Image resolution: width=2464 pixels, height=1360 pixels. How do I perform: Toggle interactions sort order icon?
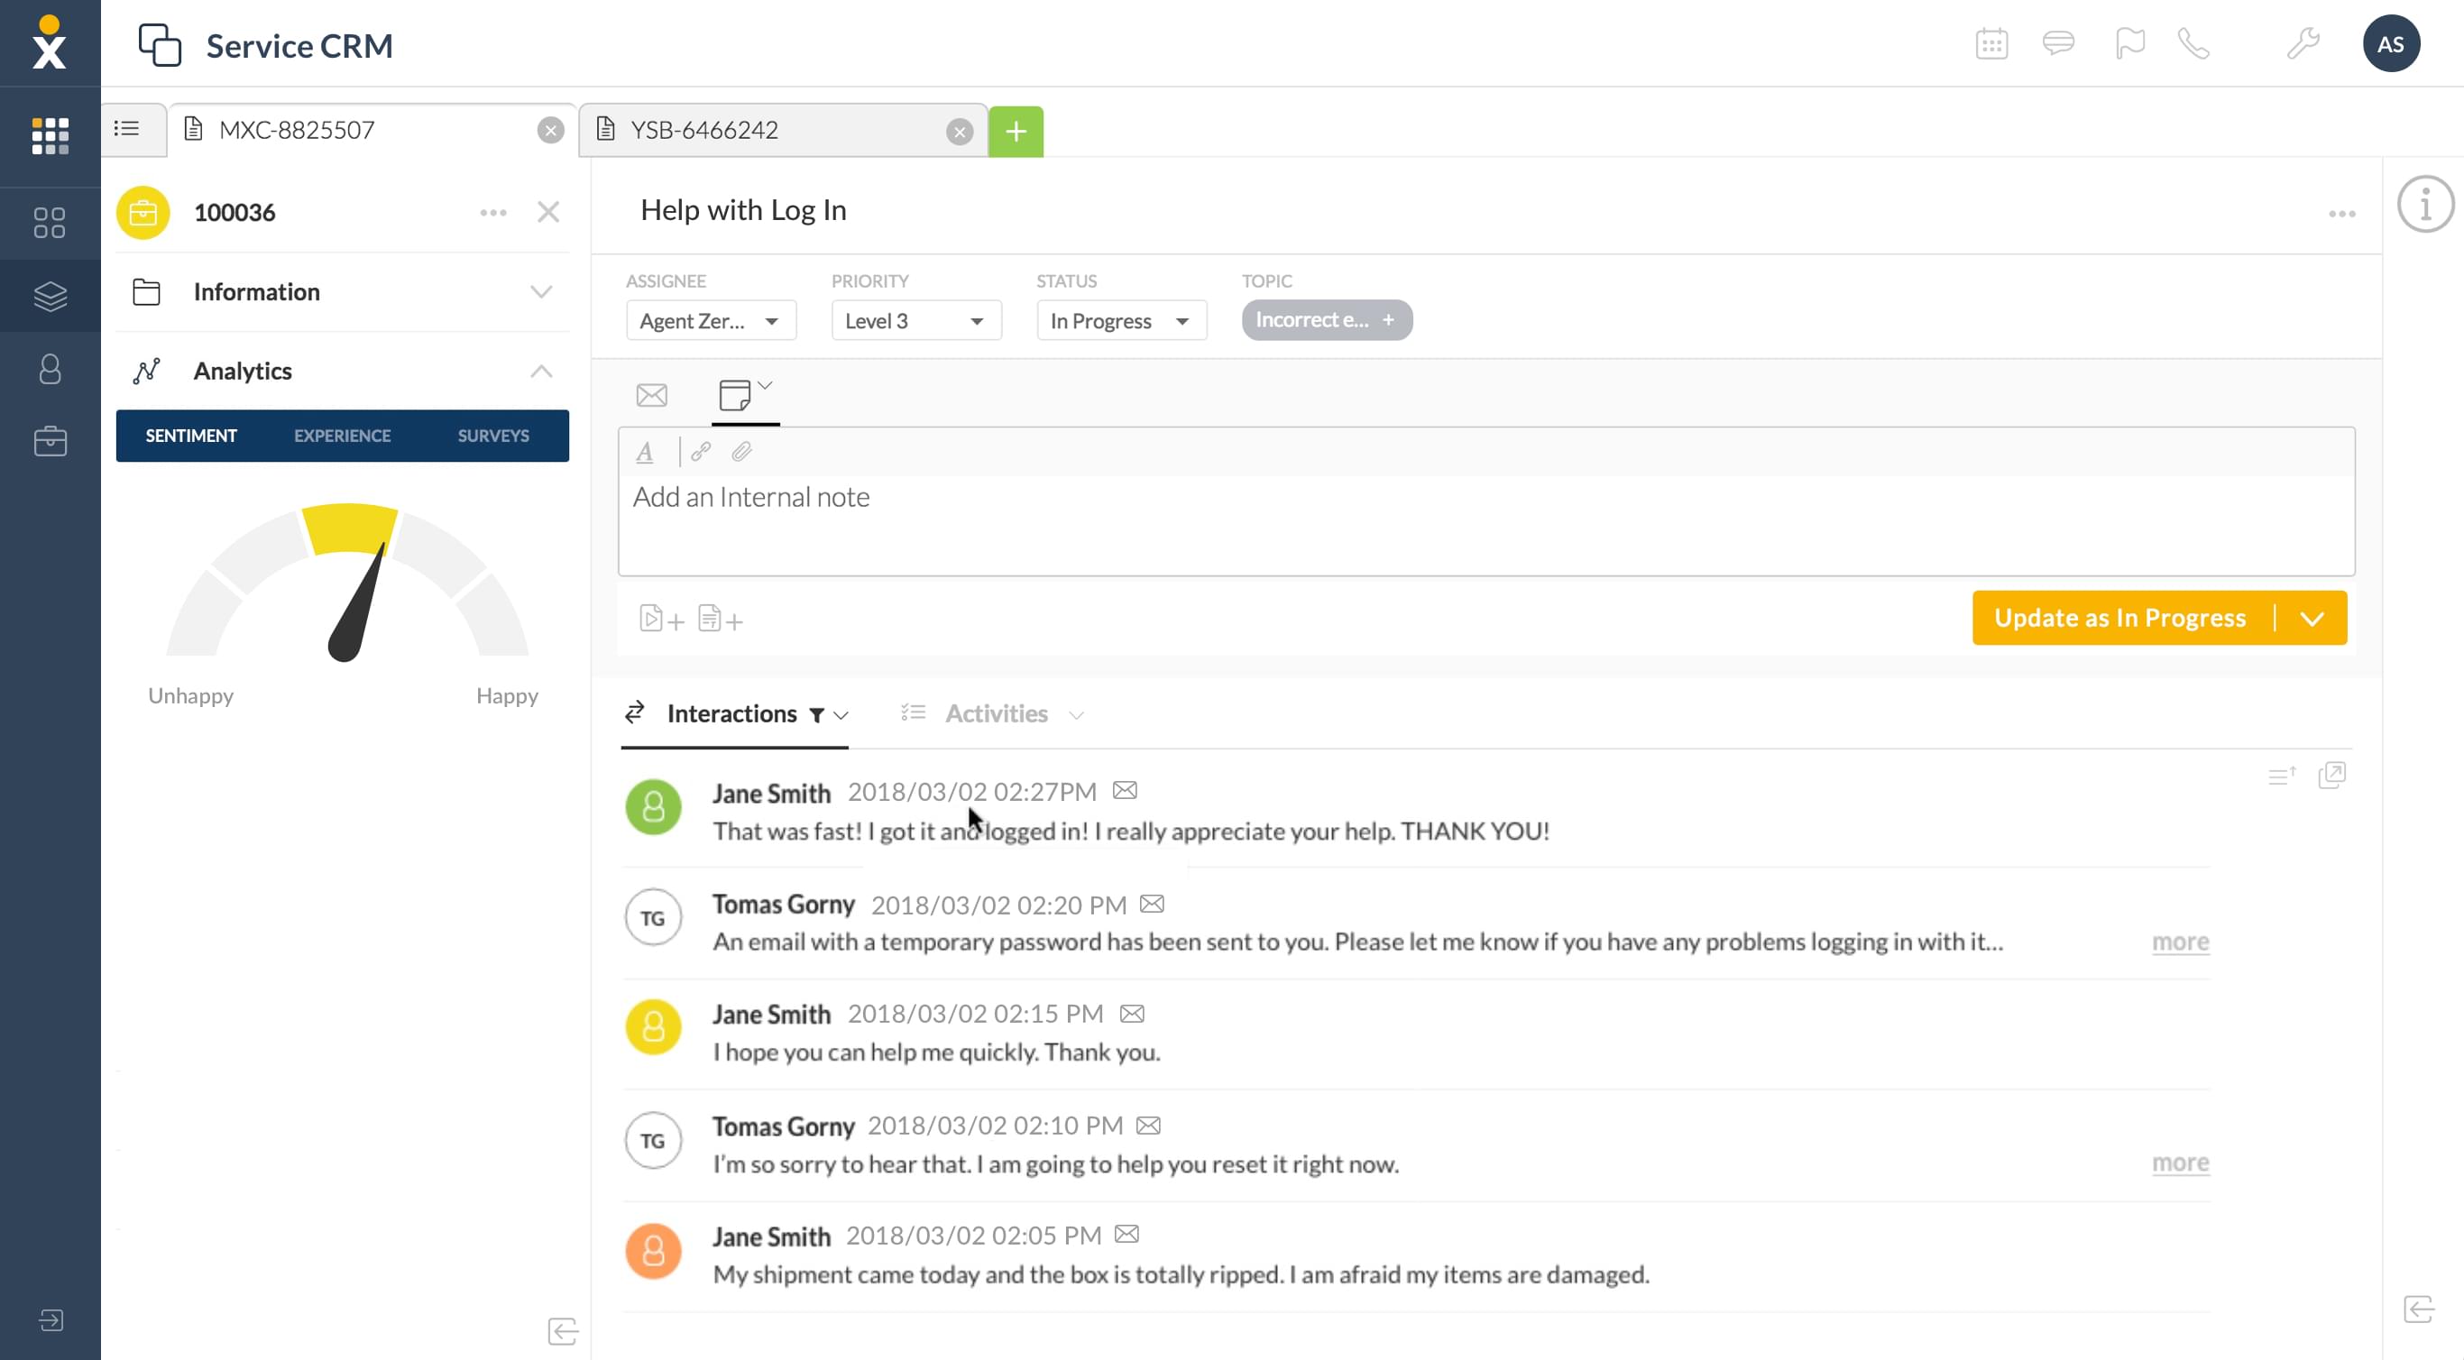(2281, 776)
